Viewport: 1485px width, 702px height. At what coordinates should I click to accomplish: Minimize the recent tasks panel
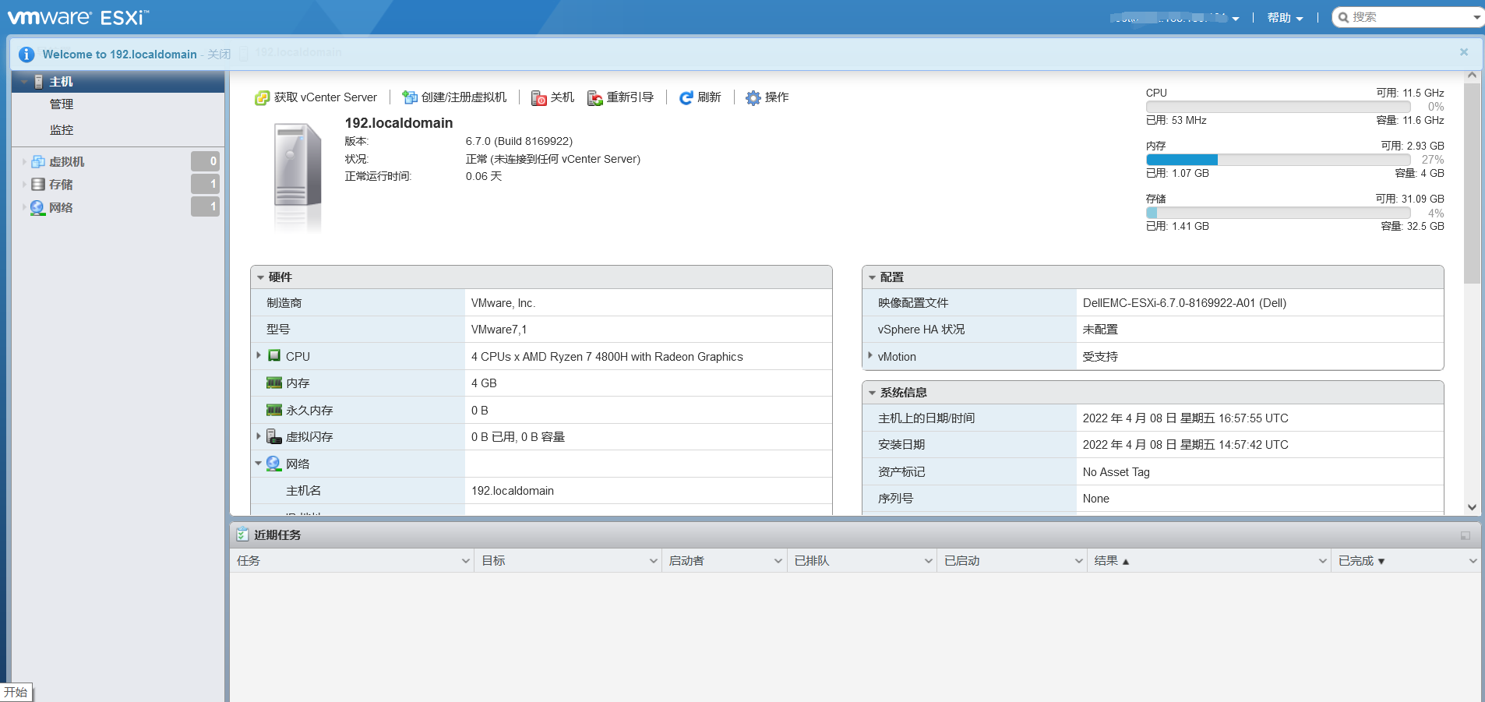point(1465,535)
